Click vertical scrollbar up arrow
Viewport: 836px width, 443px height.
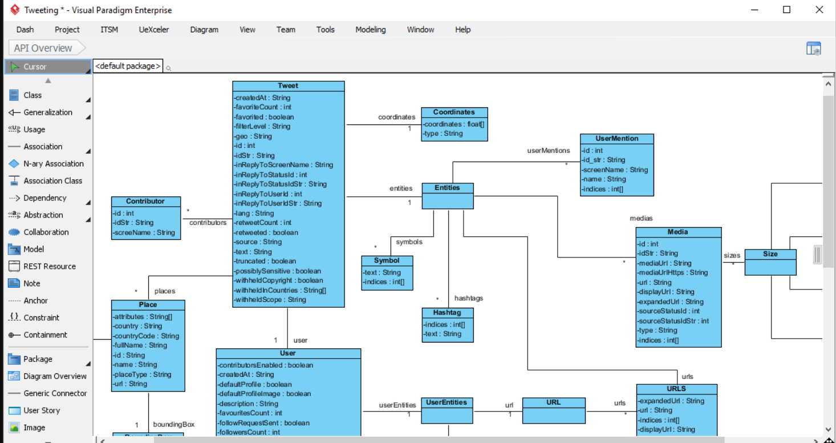tap(829, 84)
